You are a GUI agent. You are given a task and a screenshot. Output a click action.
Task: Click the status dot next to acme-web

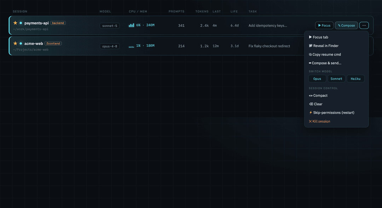21,44
